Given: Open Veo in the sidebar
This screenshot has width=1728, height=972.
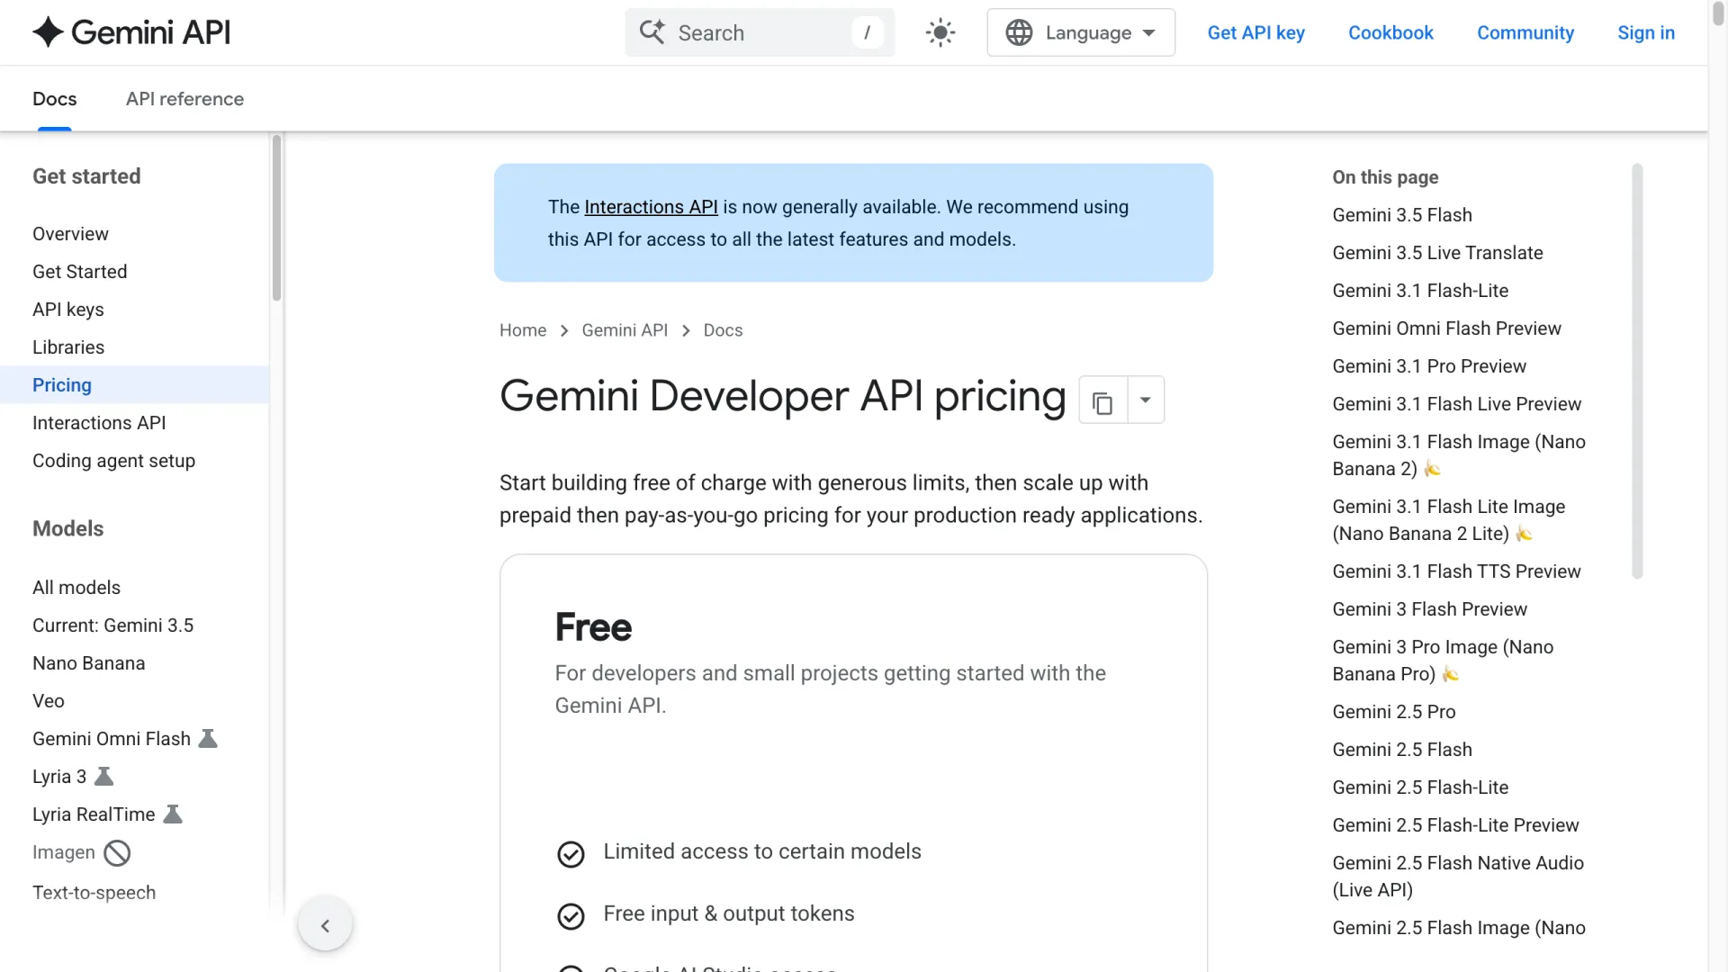Looking at the screenshot, I should pyautogui.click(x=49, y=701).
